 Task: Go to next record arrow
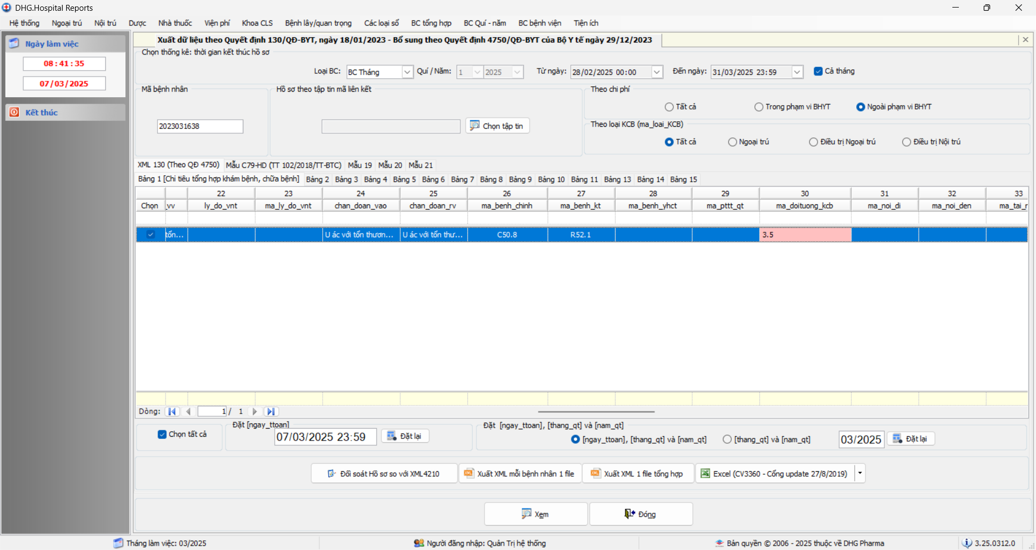pos(255,411)
